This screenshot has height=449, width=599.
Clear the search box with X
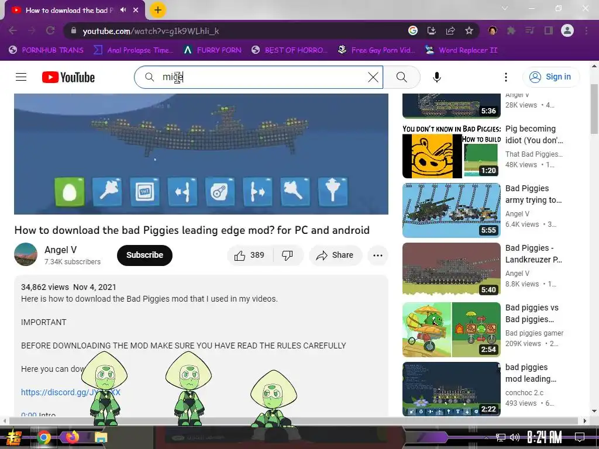373,77
